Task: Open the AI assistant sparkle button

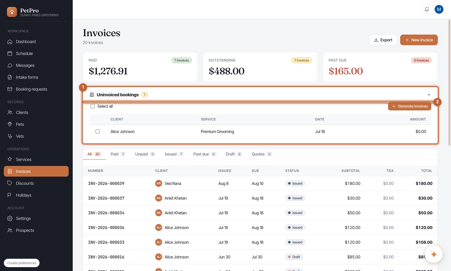Action: pos(433,254)
